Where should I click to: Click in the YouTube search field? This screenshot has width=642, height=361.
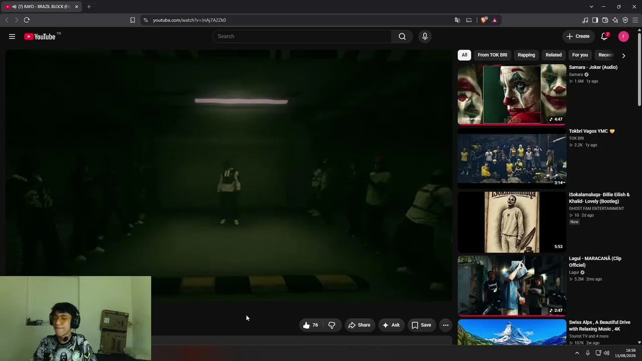[x=302, y=36]
